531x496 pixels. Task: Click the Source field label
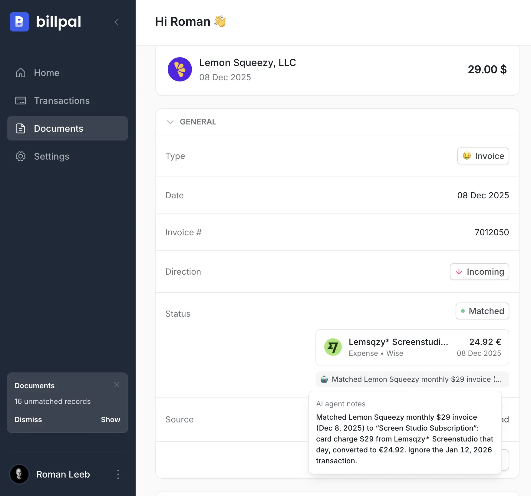[180, 419]
